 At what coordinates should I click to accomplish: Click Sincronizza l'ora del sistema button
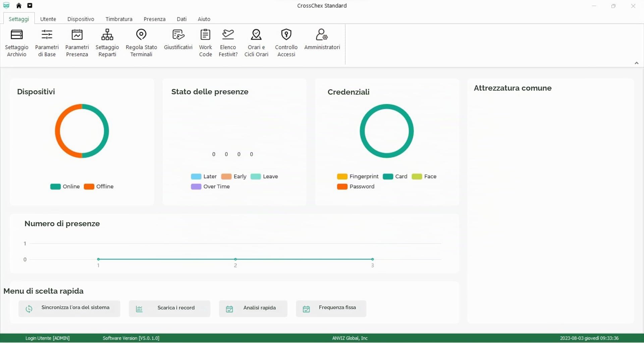(69, 308)
